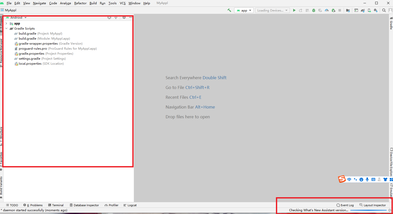The width and height of the screenshot is (393, 214).
Task: Open the AVD Manager phone icon
Action: point(369,10)
